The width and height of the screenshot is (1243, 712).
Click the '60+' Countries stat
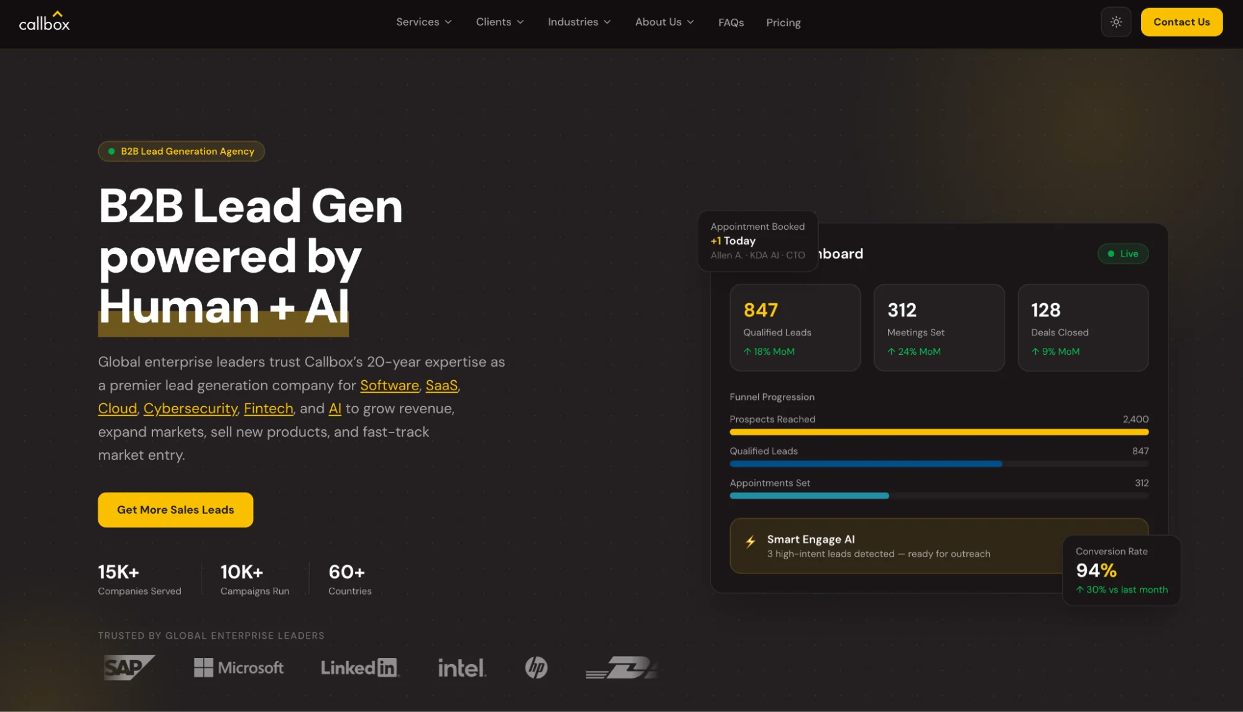tap(349, 579)
